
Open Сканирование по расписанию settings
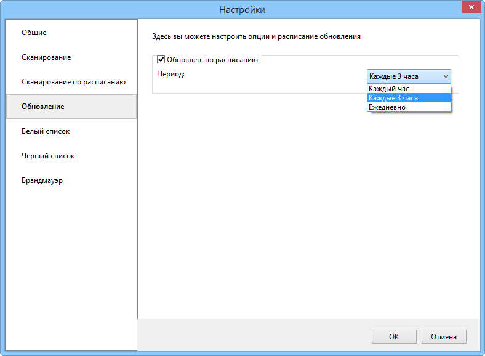click(x=73, y=82)
